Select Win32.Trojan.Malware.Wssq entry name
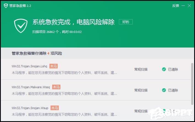195x122 pixels. tap(31, 87)
